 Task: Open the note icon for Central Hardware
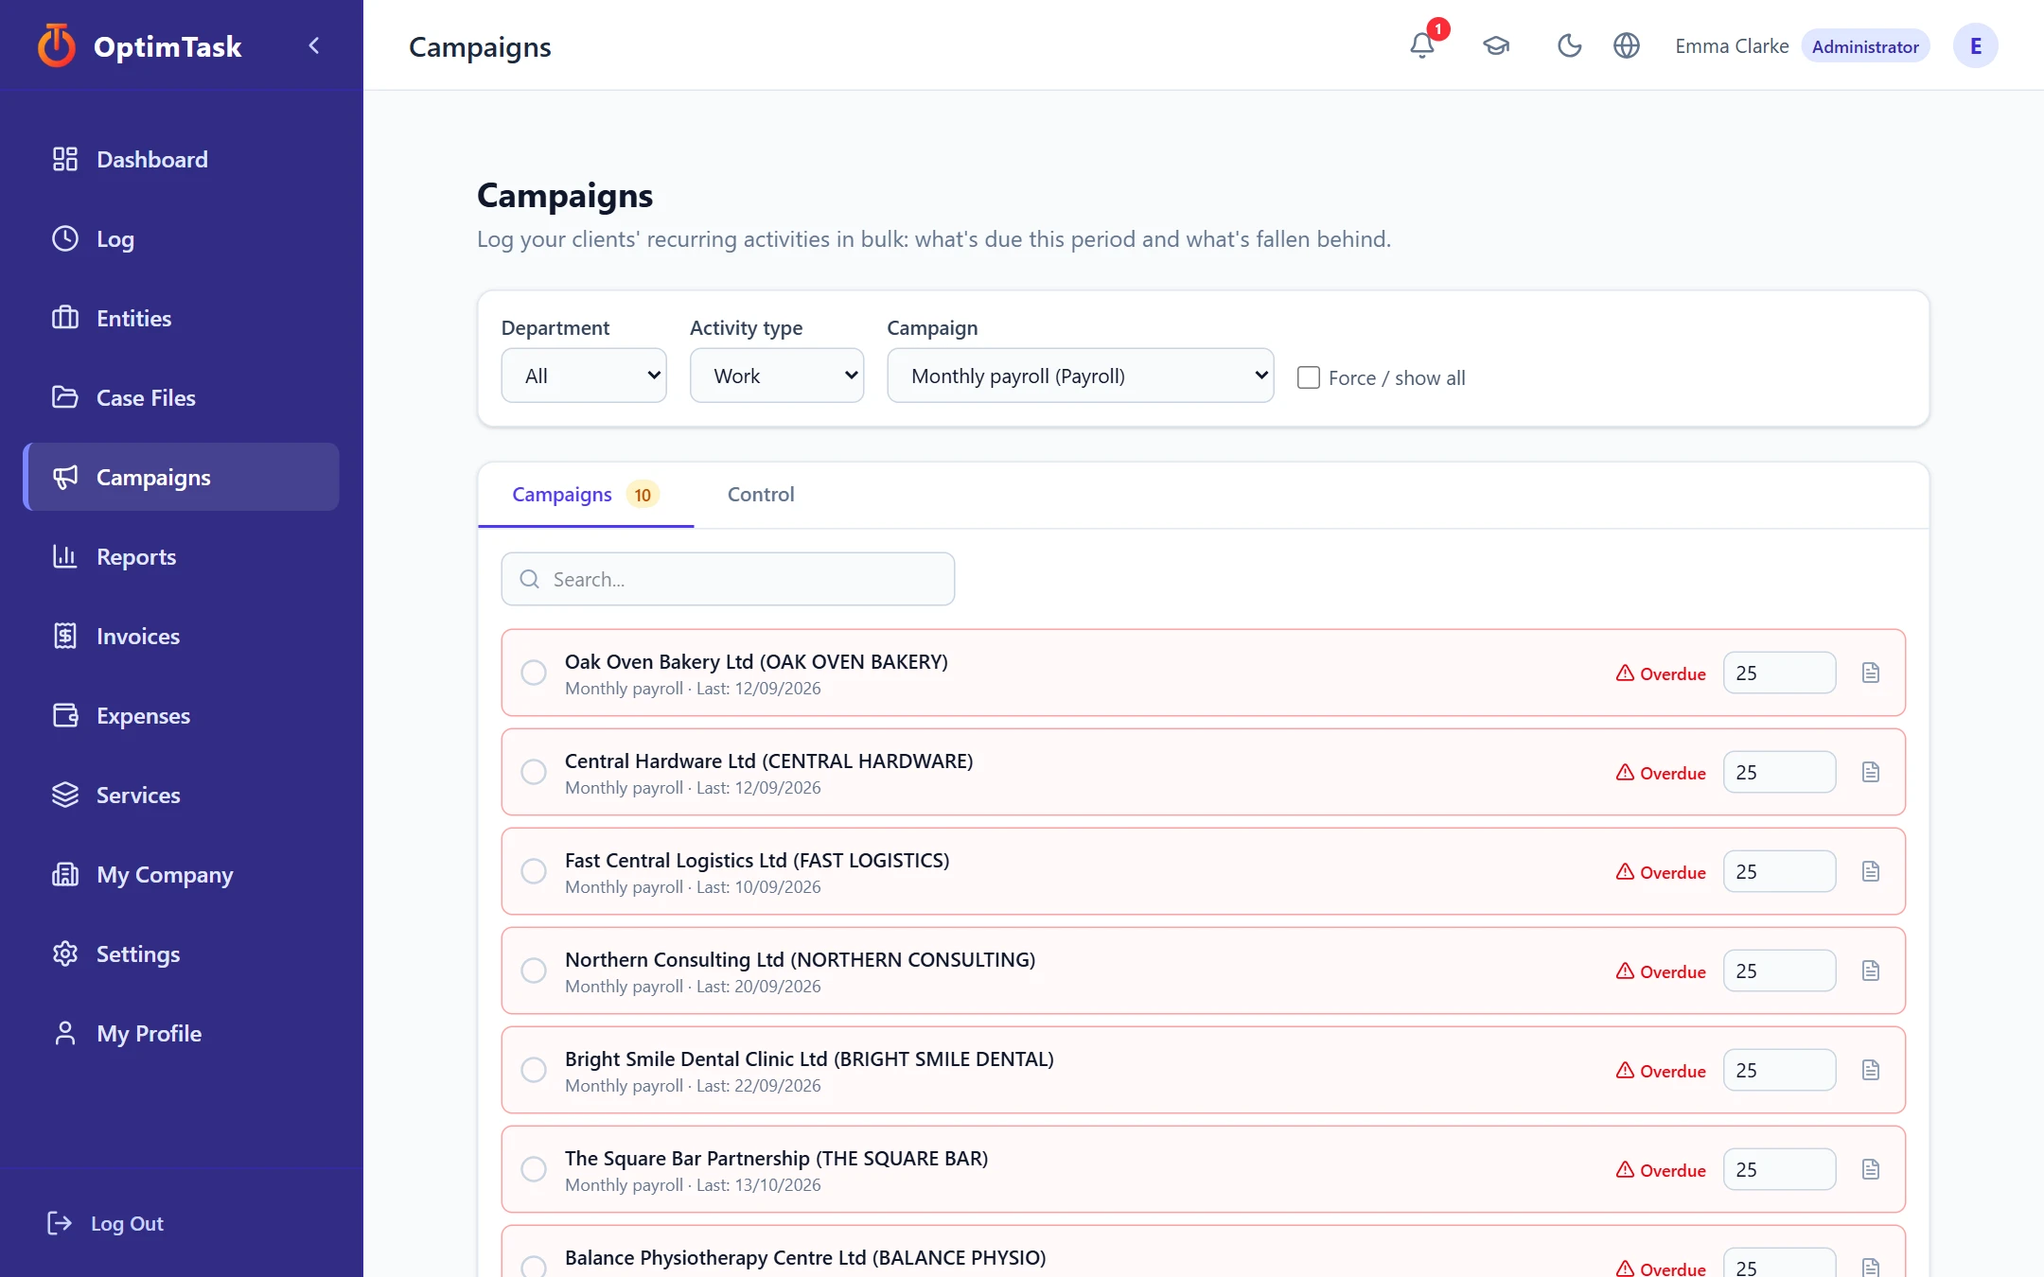[1871, 772]
